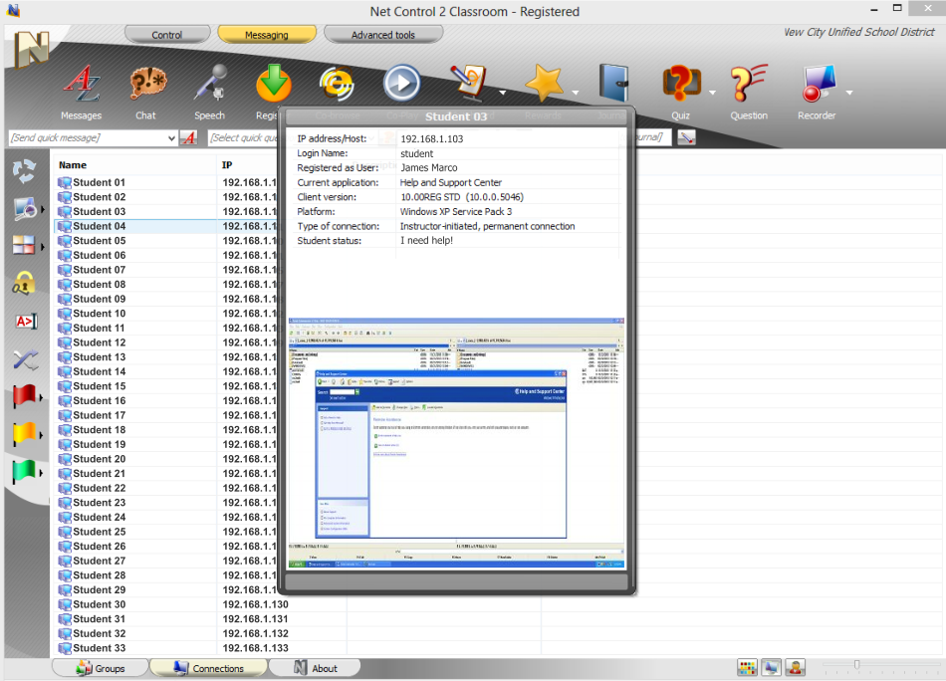Screen dimensions: 946x681
Task: Open the quick message dropdown
Action: point(172,138)
